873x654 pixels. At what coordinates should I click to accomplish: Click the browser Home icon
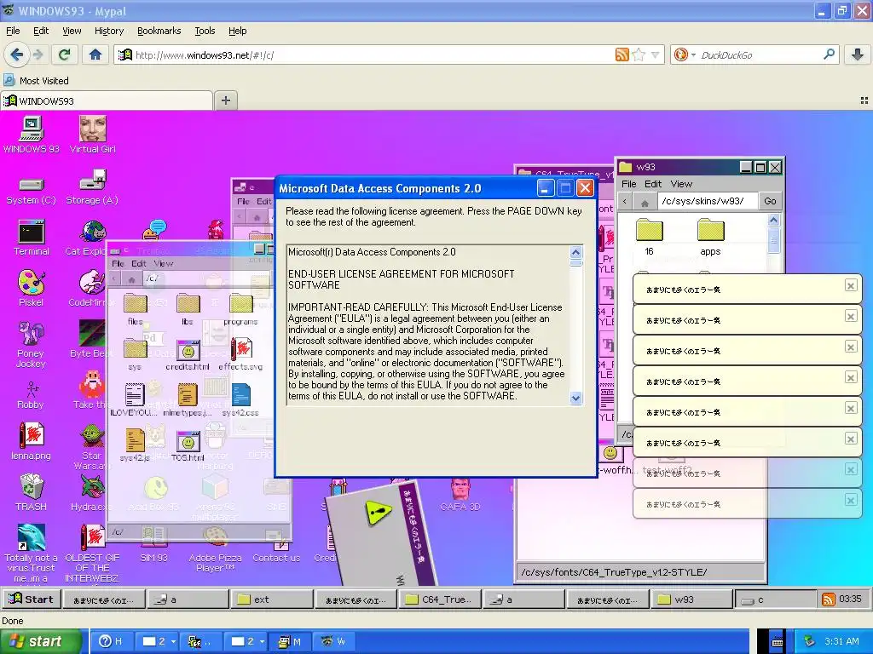point(95,54)
